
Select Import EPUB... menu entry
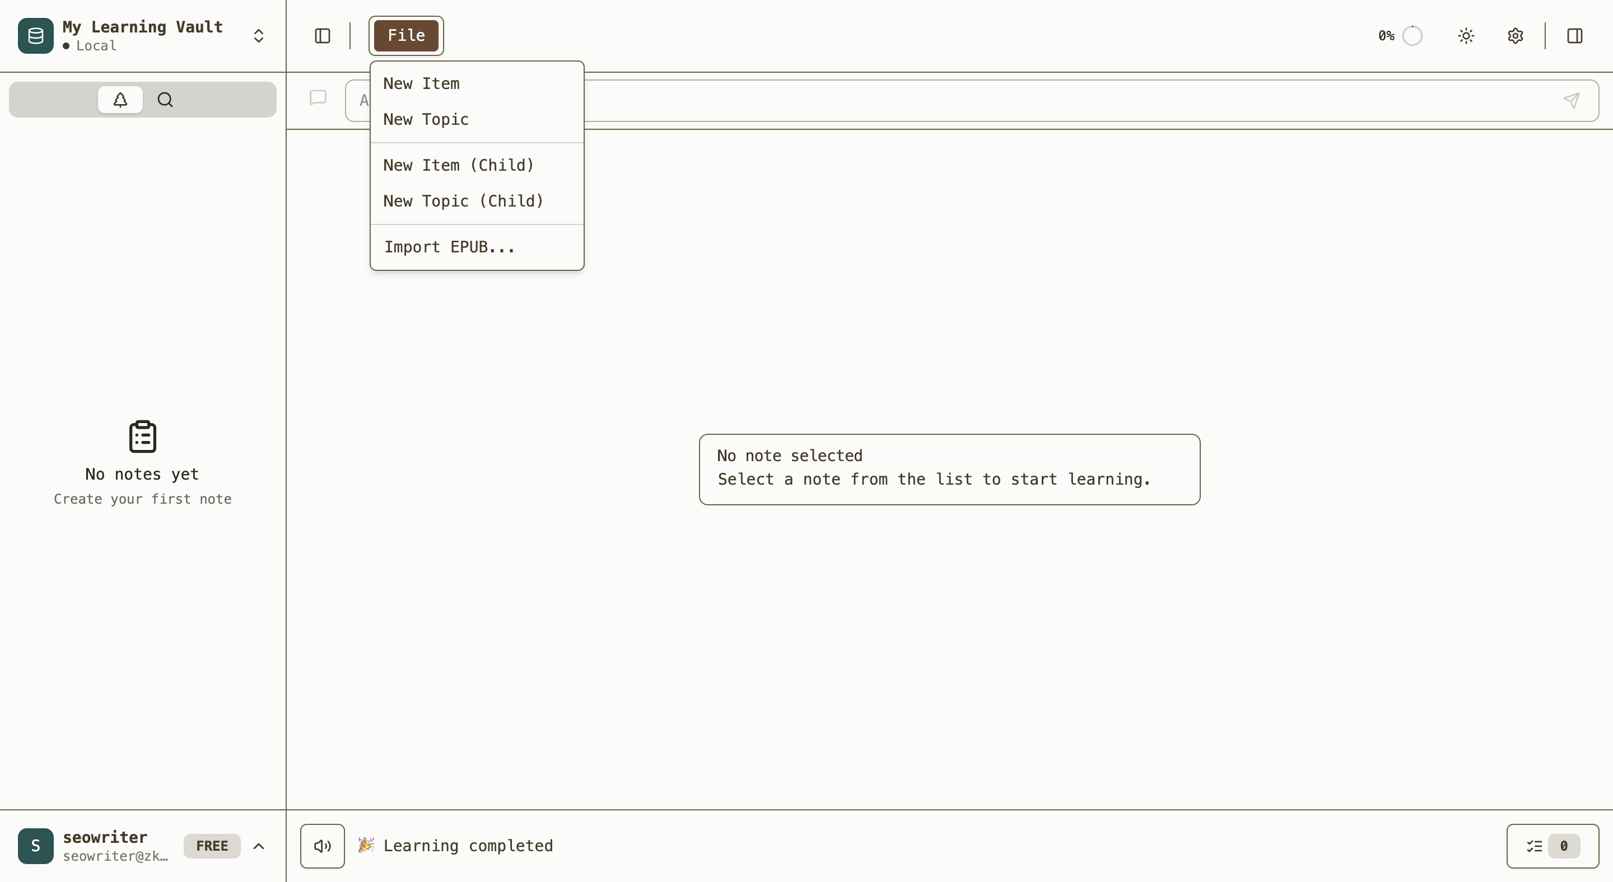click(x=449, y=247)
